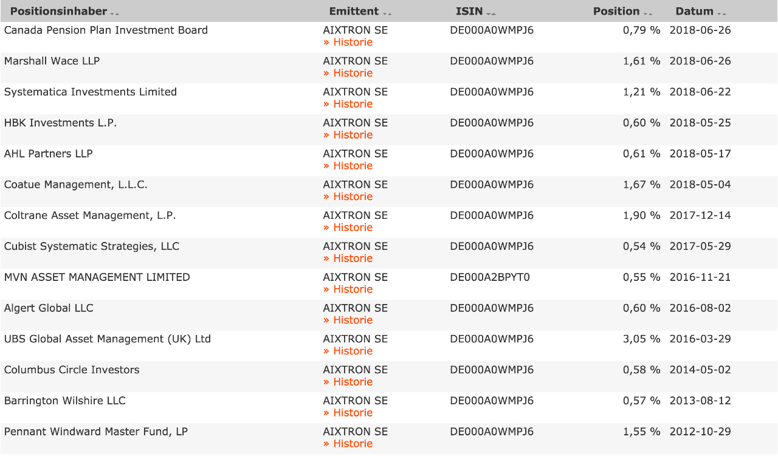The height and width of the screenshot is (456, 778).
Task: Open Historie for HBK Investments L.P.
Action: coord(348,135)
